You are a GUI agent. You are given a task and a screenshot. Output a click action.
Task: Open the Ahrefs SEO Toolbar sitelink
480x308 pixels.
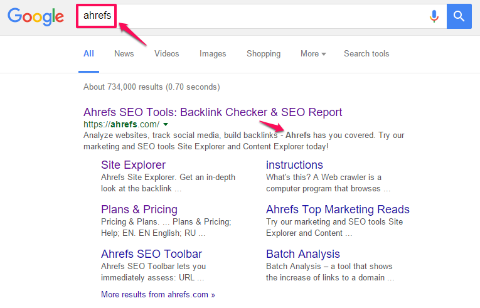(x=152, y=254)
